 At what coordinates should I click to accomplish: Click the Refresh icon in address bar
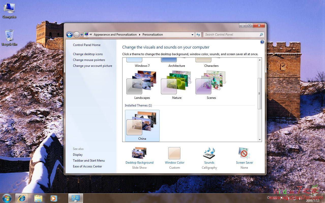[x=198, y=34]
